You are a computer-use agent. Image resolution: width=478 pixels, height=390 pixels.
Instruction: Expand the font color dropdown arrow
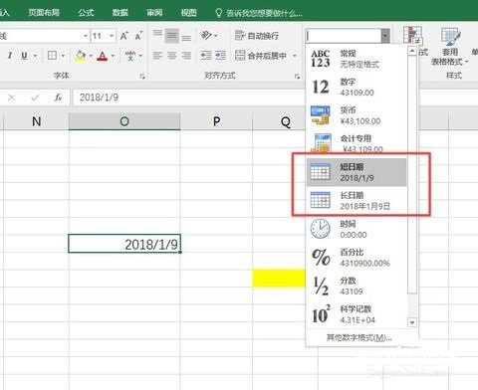click(x=113, y=56)
